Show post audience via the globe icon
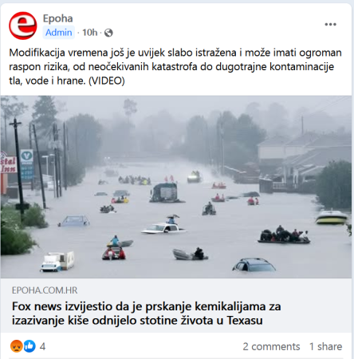The width and height of the screenshot is (354, 359). pos(108,33)
